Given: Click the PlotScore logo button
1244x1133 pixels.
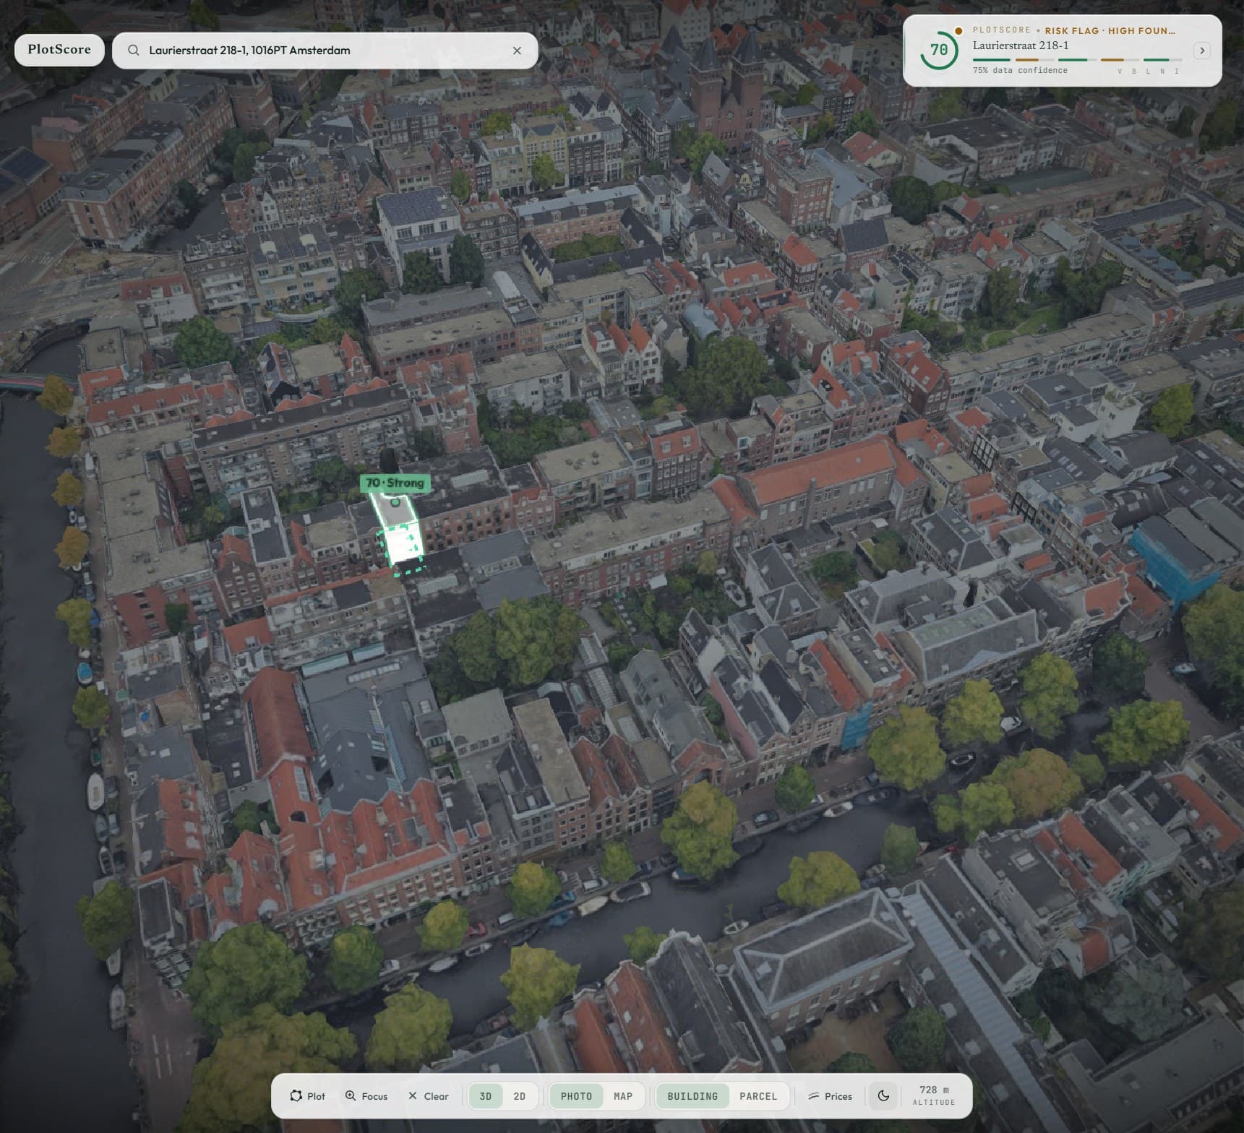Looking at the screenshot, I should 59,50.
